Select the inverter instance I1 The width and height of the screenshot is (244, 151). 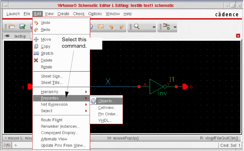[158, 87]
